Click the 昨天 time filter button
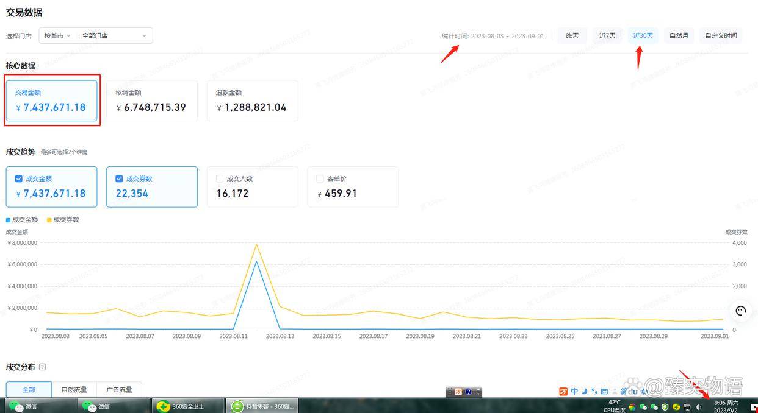Screen dimensions: 758x413 point(572,35)
